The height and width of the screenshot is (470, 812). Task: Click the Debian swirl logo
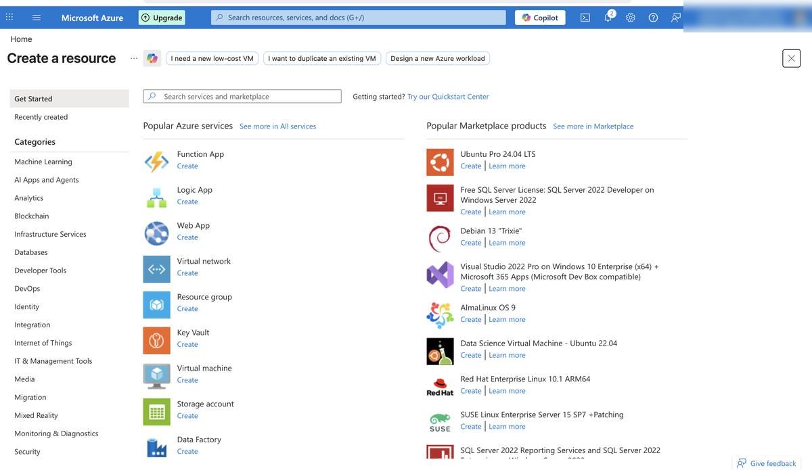(440, 239)
